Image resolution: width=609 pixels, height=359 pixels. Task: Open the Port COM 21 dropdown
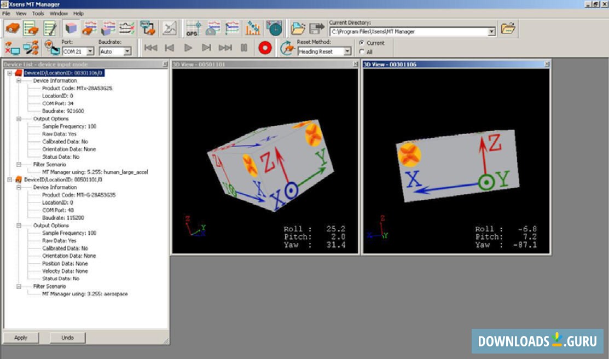(x=90, y=51)
